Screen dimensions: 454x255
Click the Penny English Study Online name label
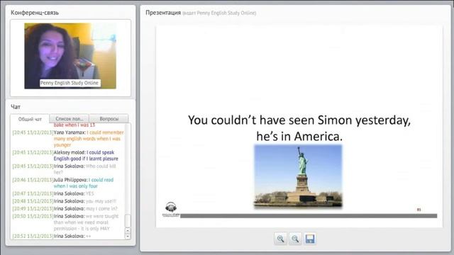click(x=70, y=83)
